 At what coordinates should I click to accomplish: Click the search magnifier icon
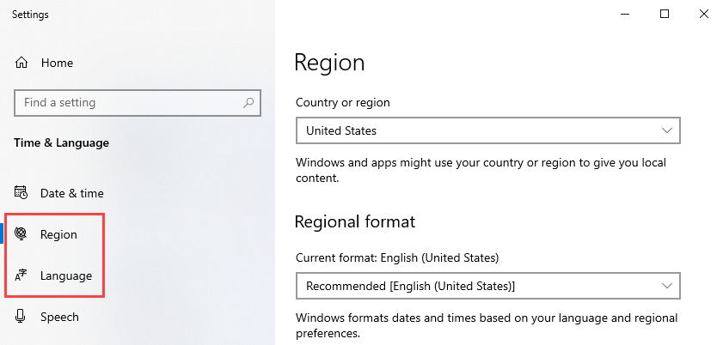click(x=248, y=103)
